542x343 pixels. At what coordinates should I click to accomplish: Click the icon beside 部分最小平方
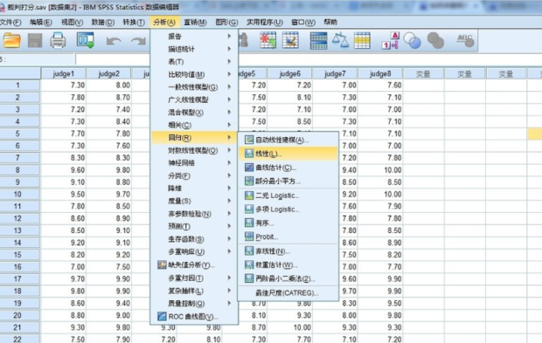[x=249, y=181]
